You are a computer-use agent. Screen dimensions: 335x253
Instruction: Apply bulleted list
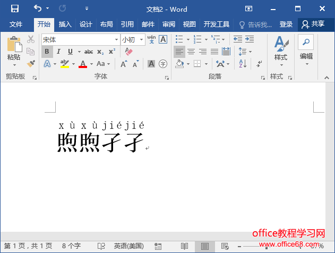(x=179, y=39)
